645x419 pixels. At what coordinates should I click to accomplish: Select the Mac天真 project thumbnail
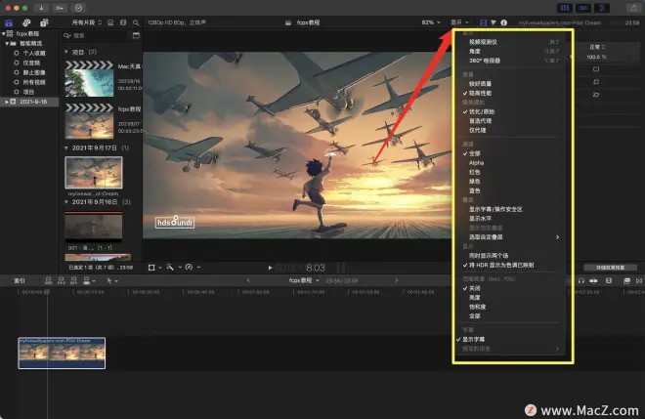click(89, 79)
